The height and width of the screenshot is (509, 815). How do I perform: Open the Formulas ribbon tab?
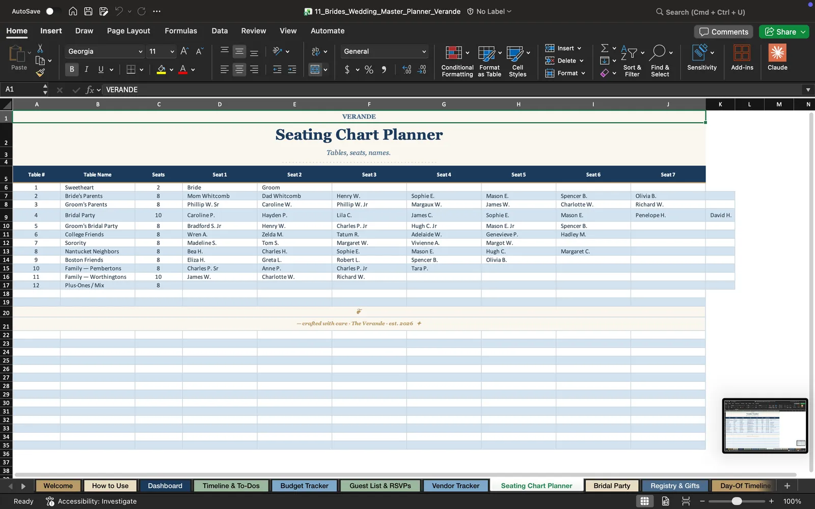click(181, 31)
